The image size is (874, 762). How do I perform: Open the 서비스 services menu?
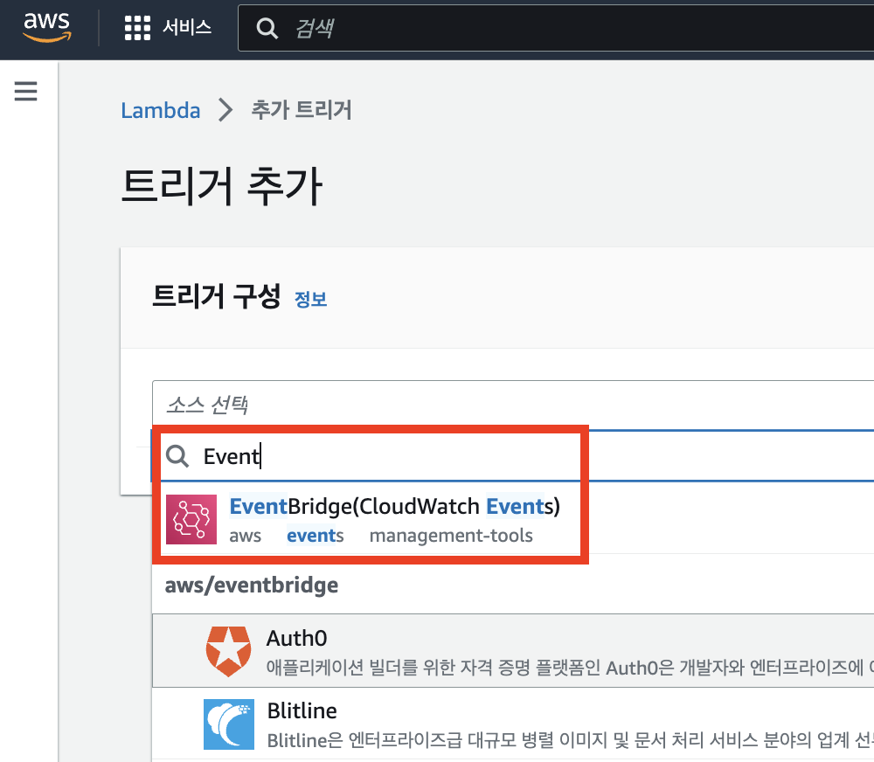187,27
